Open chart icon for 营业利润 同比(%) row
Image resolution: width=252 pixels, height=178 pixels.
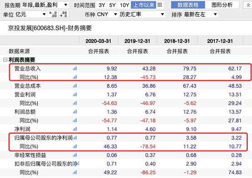[x=75, y=103]
